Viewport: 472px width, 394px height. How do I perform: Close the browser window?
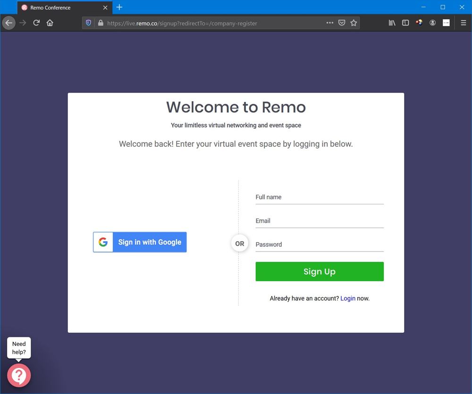462,7
